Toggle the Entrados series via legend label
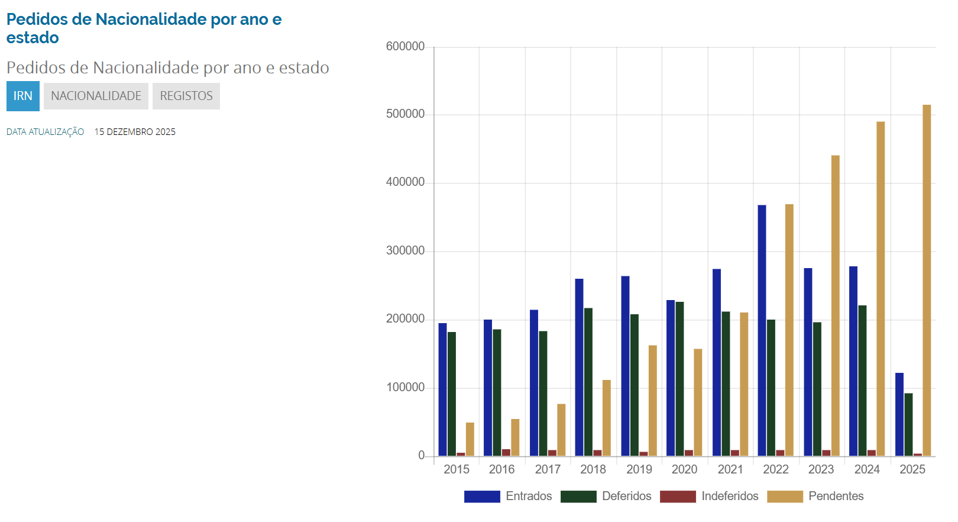Viewport: 958px width, 522px height. coord(529,497)
